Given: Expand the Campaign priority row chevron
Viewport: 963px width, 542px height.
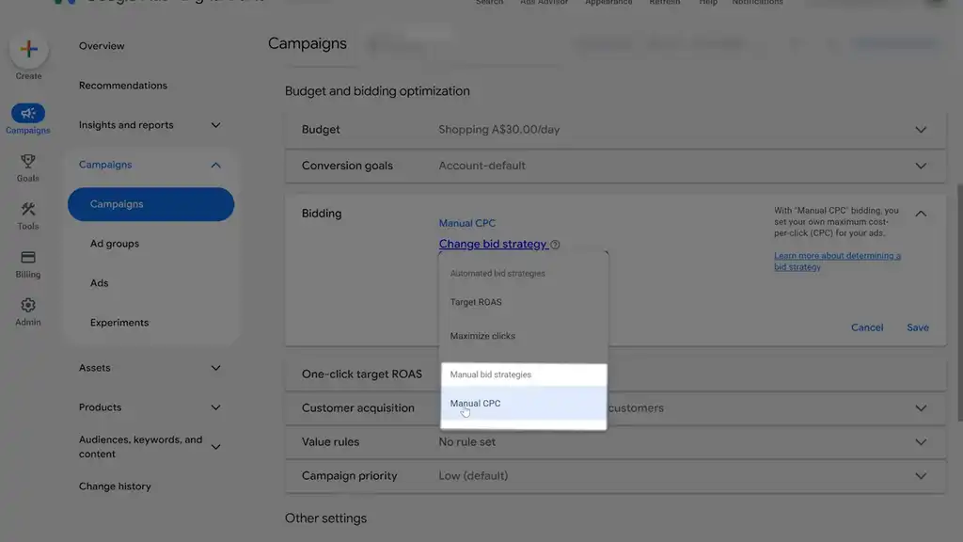Looking at the screenshot, I should pos(921,475).
